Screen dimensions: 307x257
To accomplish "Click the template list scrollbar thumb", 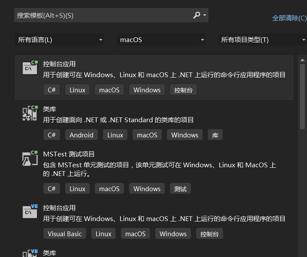I will click(302, 96).
